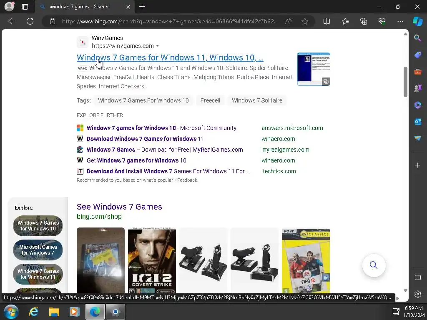Close the windows 7 games Search tab

click(128, 7)
